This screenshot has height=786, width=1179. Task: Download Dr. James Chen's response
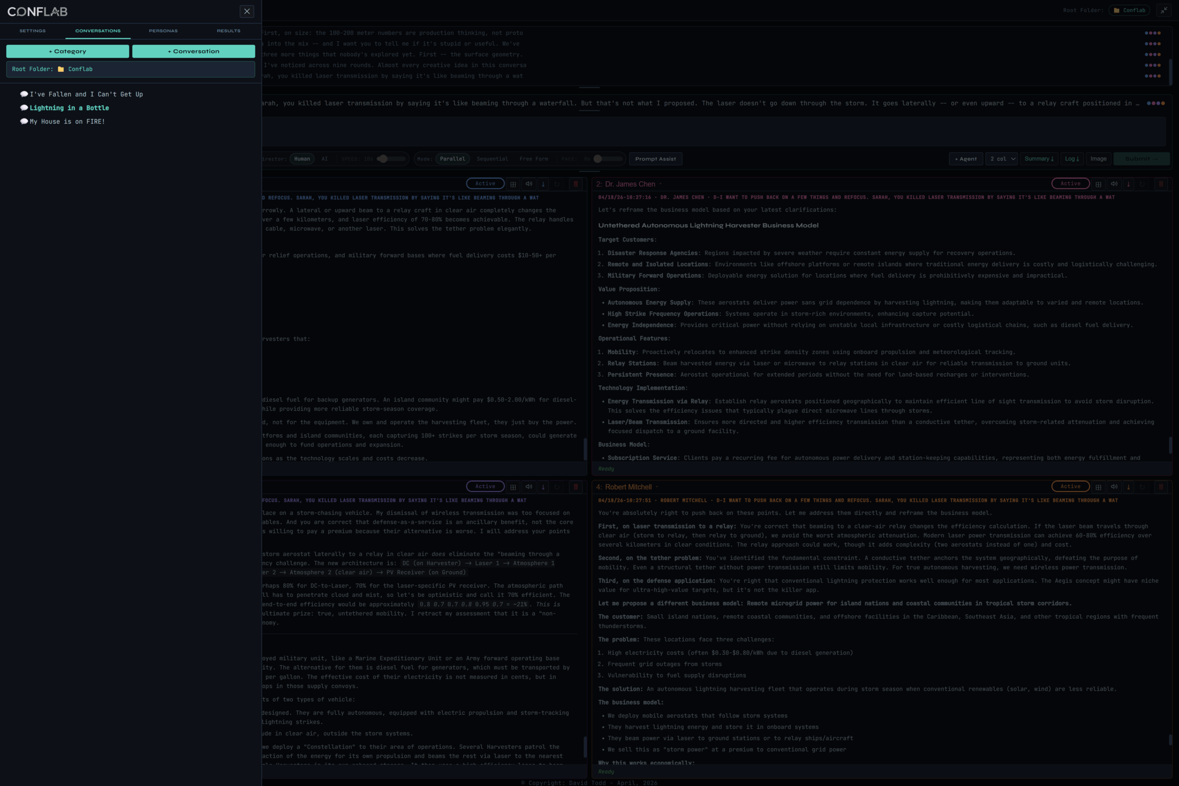pyautogui.click(x=1129, y=184)
